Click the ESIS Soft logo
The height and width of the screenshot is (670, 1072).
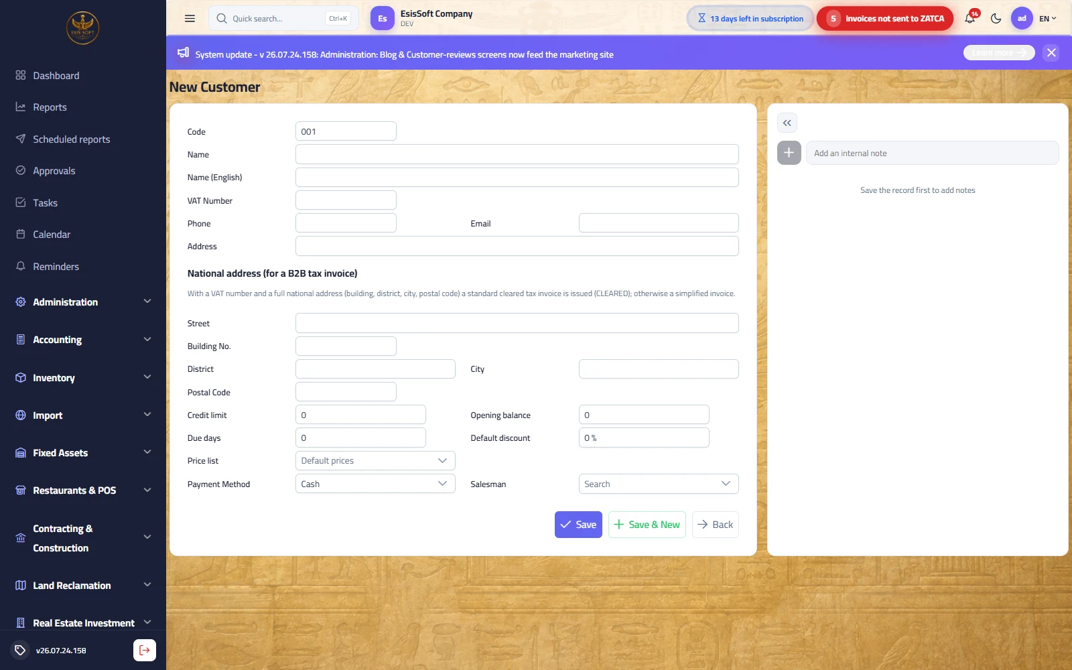83,28
